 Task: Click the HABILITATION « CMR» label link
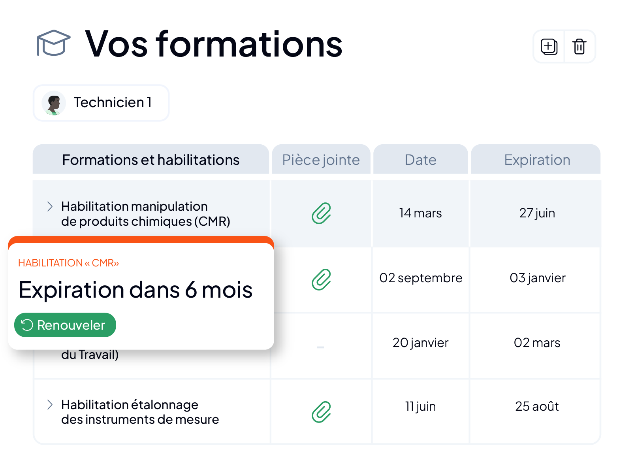(x=68, y=263)
